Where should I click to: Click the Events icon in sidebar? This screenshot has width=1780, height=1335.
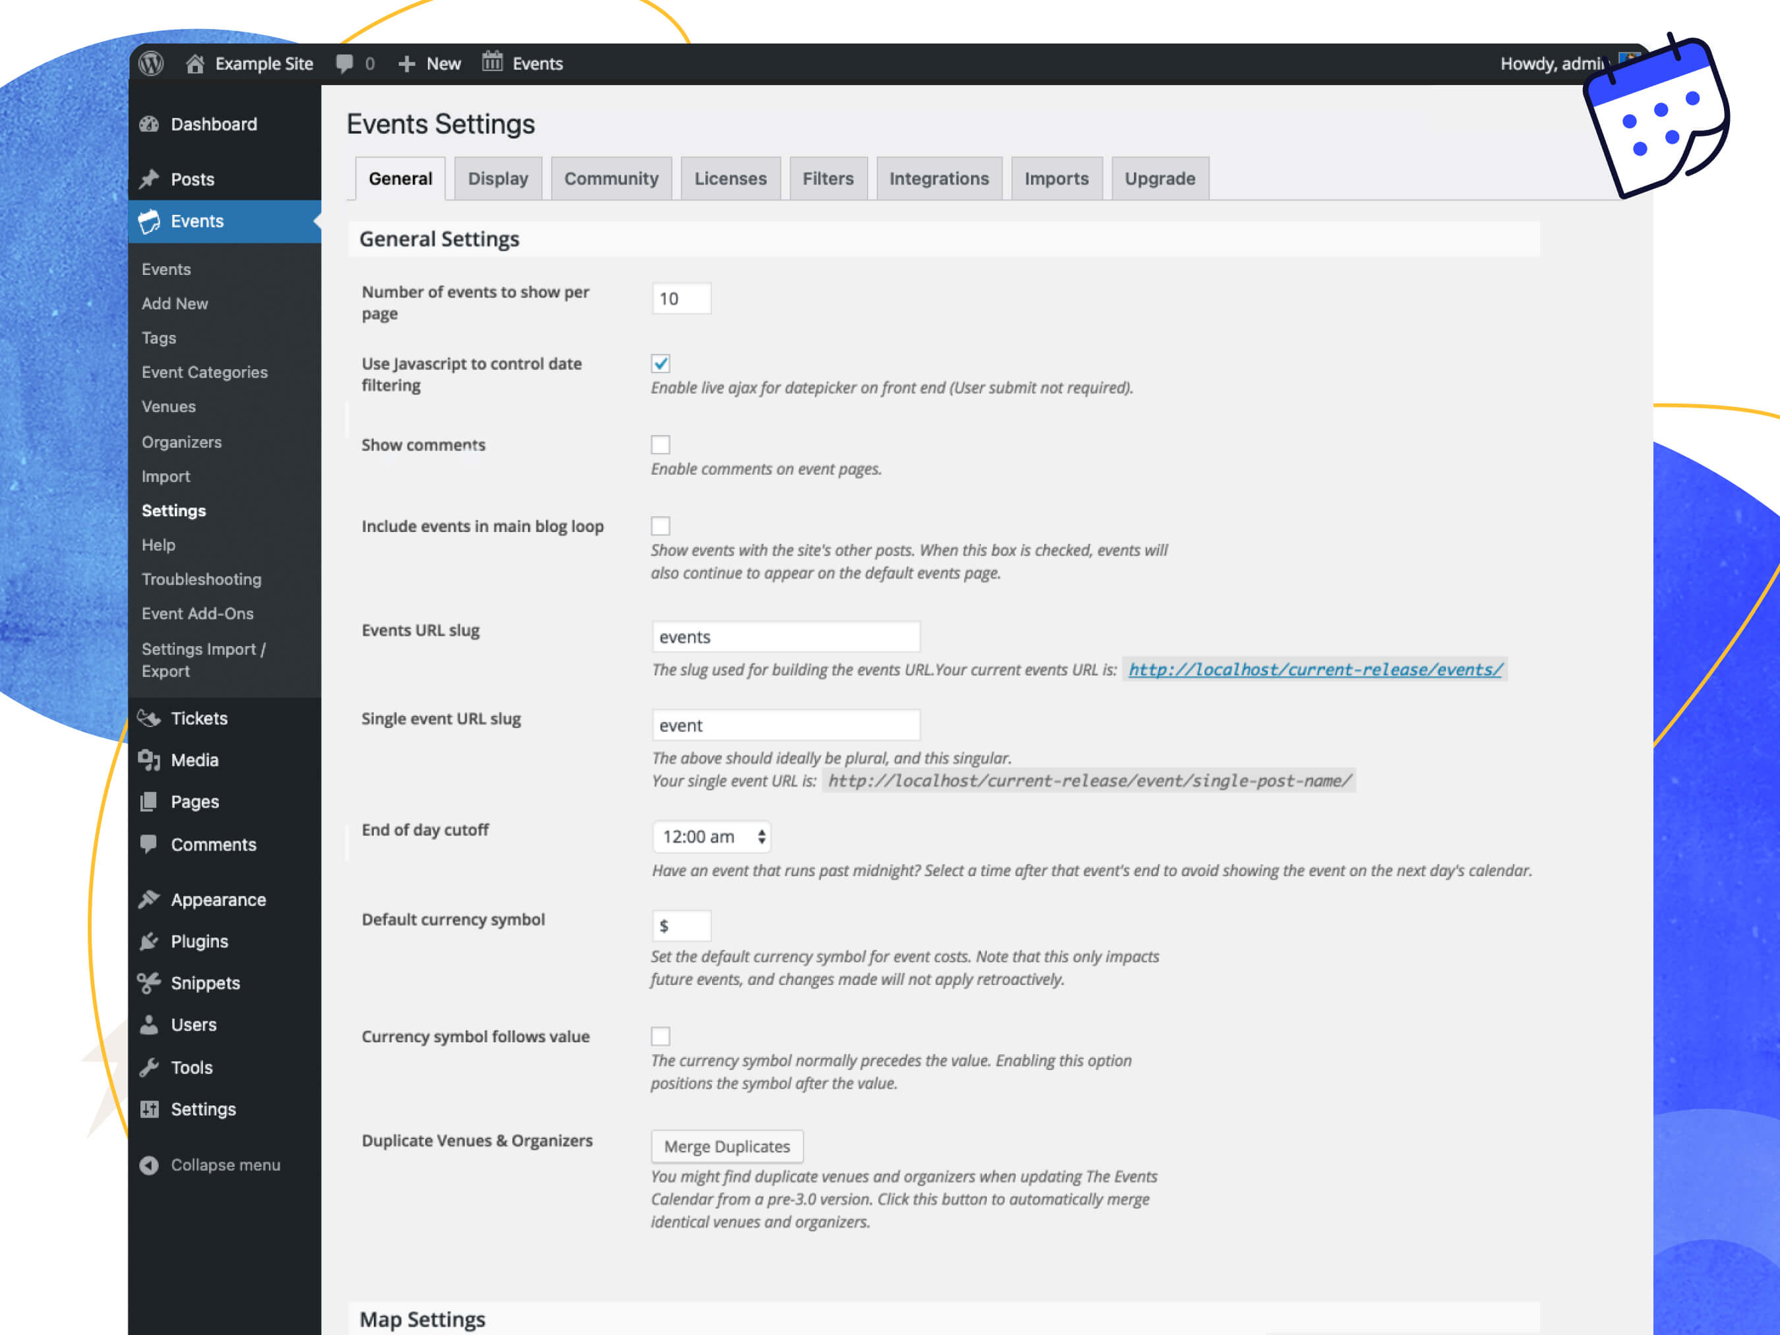click(x=152, y=220)
